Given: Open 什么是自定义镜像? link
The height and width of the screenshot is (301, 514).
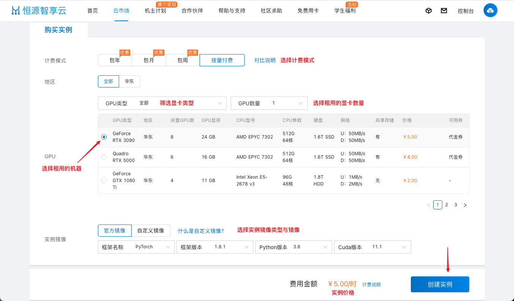Looking at the screenshot, I should coord(201,231).
